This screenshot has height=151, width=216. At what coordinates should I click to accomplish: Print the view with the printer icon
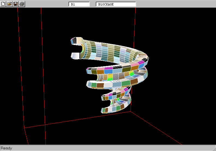(22, 4)
